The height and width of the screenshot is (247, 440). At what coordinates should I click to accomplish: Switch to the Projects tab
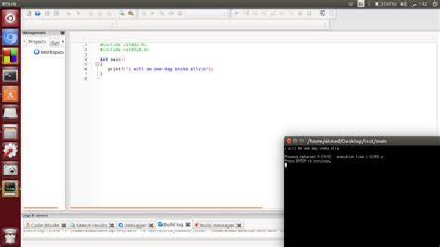(x=37, y=42)
